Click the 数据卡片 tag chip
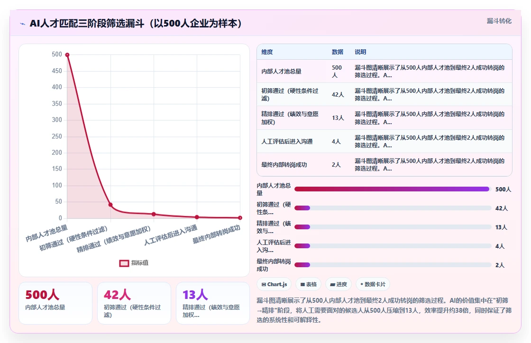The image size is (531, 343). [373, 284]
